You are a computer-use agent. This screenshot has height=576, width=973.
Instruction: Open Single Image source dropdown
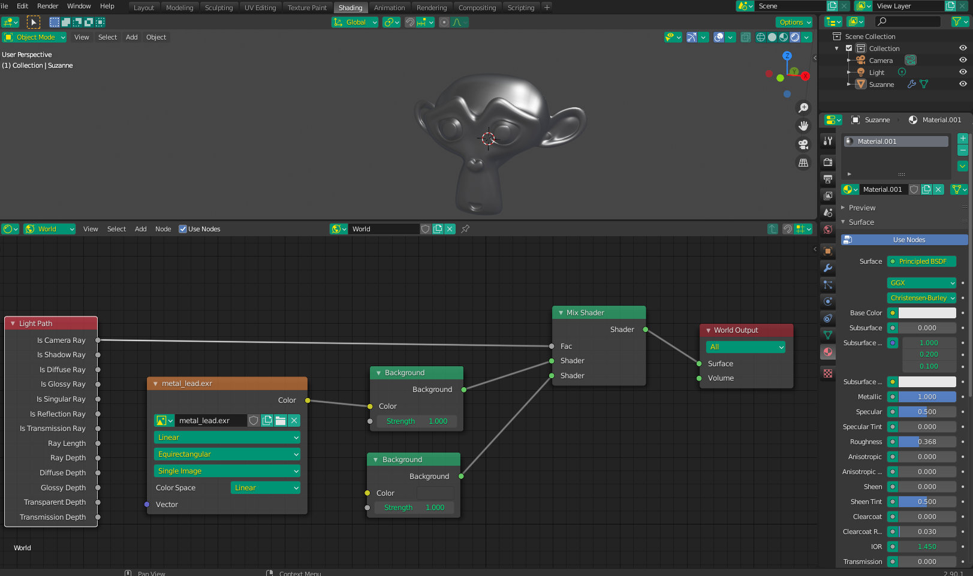(227, 471)
